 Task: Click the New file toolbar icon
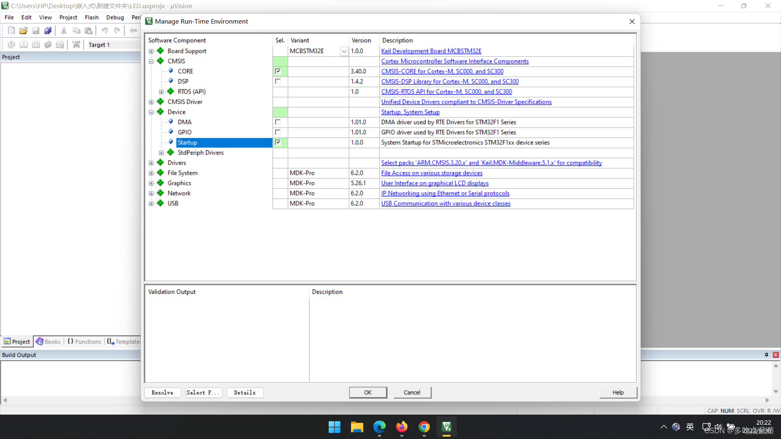[11, 30]
